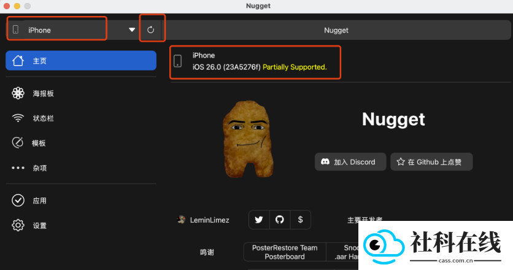Open LeminLimez's Twitter profile icon

[259, 220]
